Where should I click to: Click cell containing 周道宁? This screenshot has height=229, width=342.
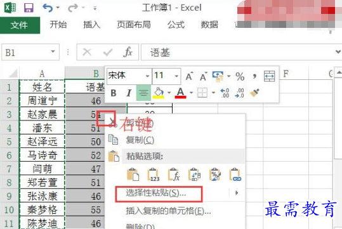point(42,101)
